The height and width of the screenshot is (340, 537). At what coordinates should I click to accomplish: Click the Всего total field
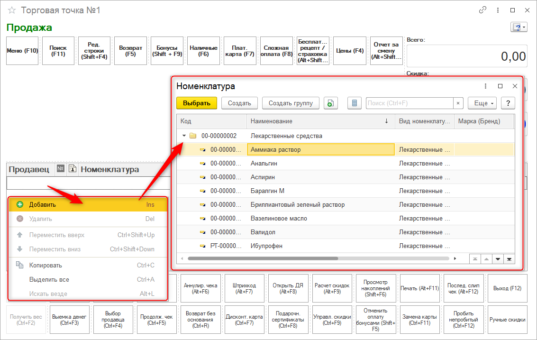(467, 56)
